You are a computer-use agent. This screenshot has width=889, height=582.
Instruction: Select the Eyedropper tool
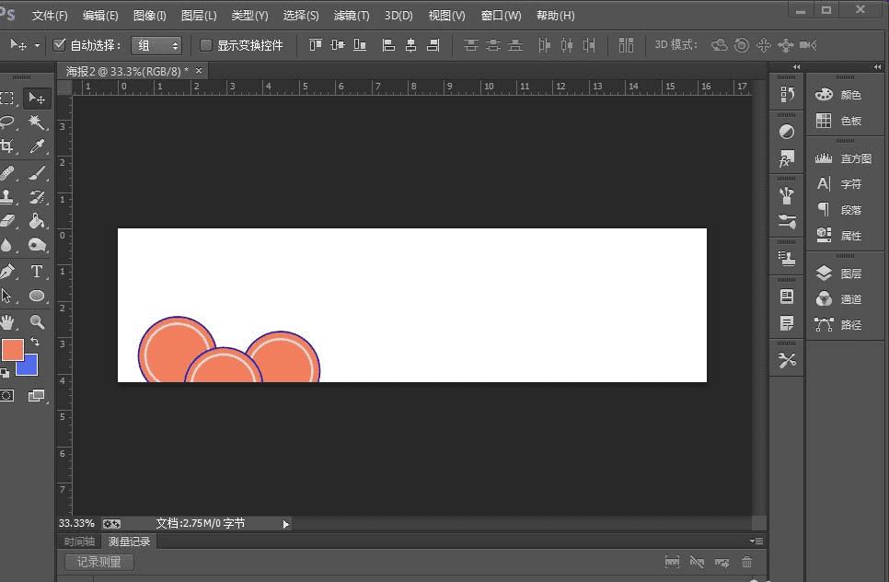[37, 146]
